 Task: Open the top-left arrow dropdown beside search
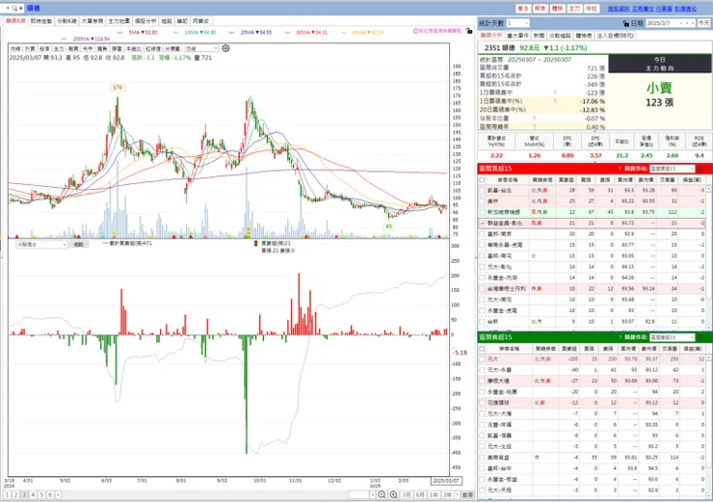pyautogui.click(x=8, y=8)
